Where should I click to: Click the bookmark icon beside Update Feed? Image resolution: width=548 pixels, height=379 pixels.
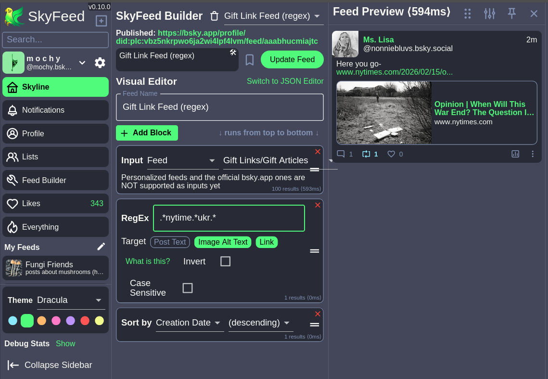point(249,60)
